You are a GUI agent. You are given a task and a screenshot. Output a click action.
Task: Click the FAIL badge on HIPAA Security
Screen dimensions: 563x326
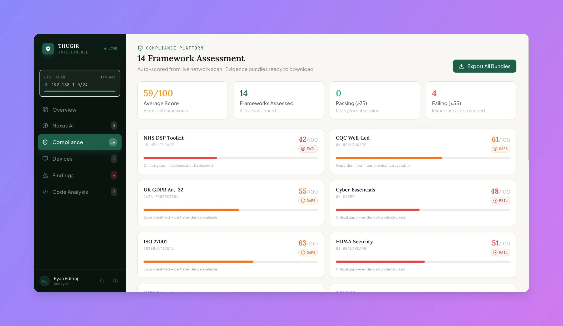click(x=500, y=253)
